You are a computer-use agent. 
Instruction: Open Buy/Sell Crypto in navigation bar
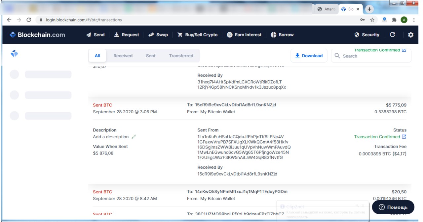click(197, 35)
